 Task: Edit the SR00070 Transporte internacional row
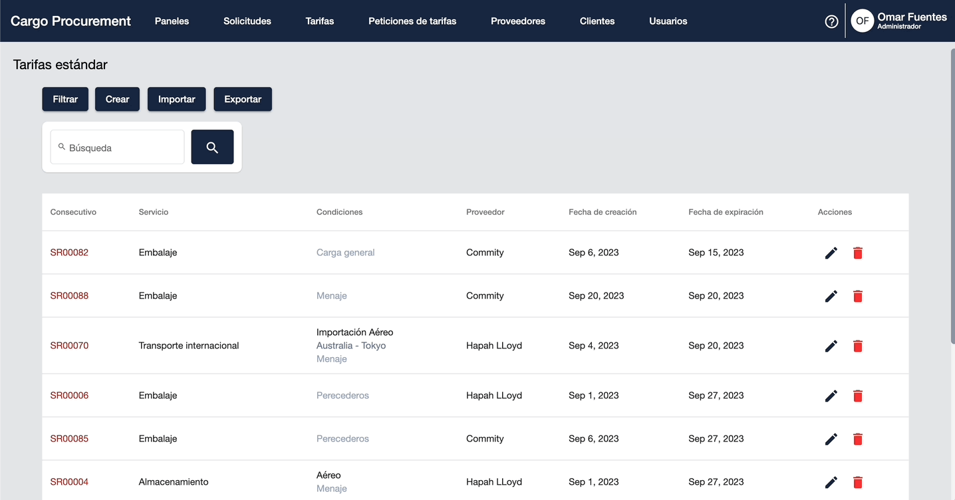pos(831,346)
